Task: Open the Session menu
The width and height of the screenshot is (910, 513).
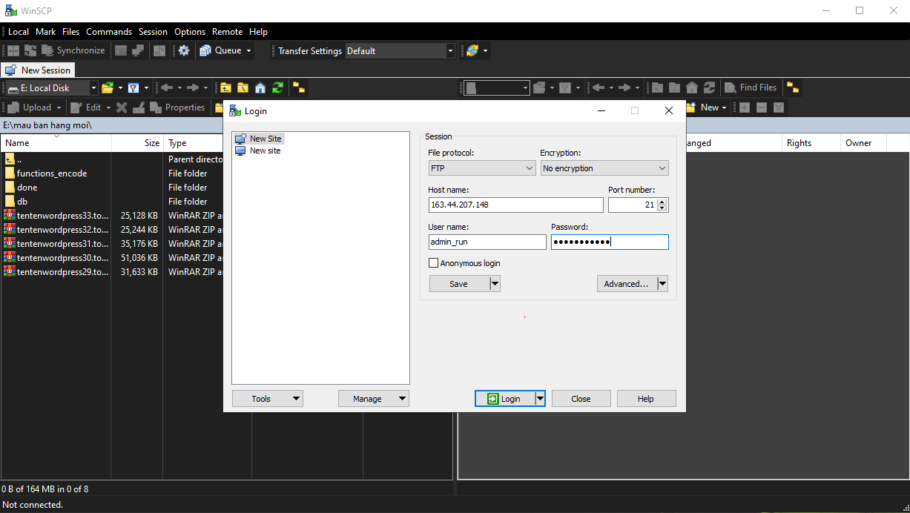Action: click(x=154, y=32)
